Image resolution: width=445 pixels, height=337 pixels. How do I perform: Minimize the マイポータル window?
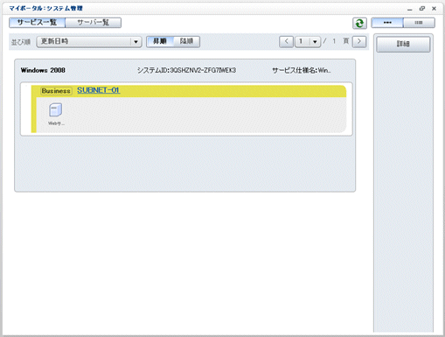(410, 9)
